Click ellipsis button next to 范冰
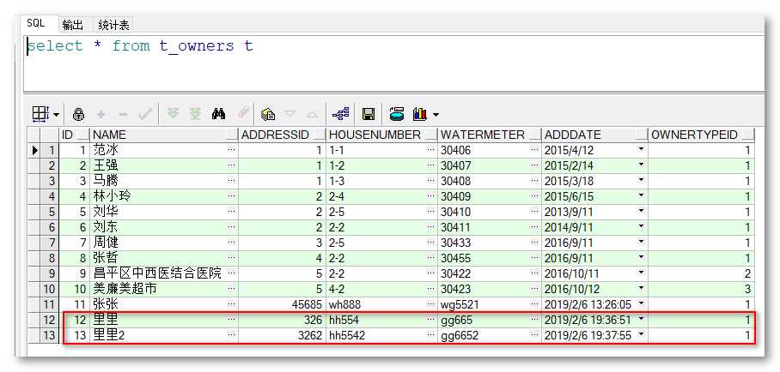This screenshot has width=780, height=372. pyautogui.click(x=231, y=149)
